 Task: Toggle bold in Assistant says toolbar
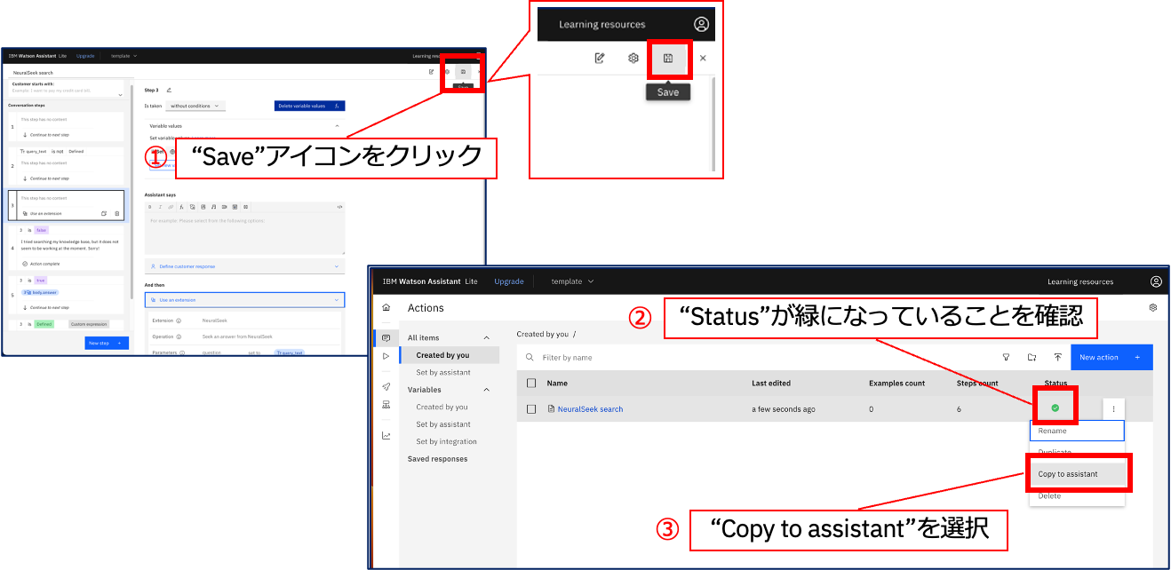149,207
